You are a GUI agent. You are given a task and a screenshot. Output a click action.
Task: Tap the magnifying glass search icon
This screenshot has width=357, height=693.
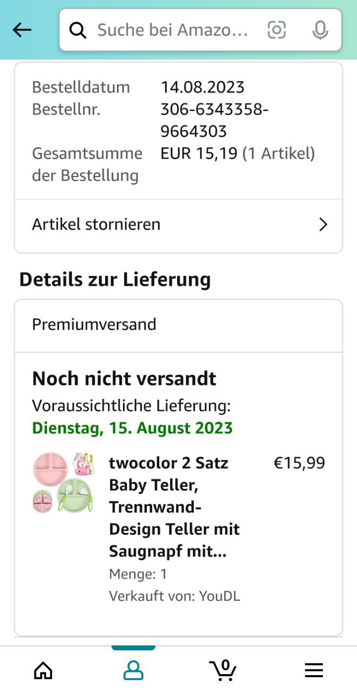pyautogui.click(x=79, y=30)
